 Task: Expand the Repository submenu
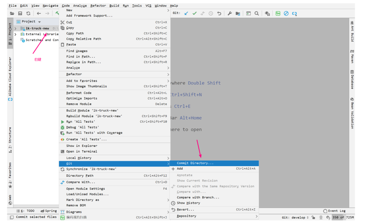coord(214,216)
